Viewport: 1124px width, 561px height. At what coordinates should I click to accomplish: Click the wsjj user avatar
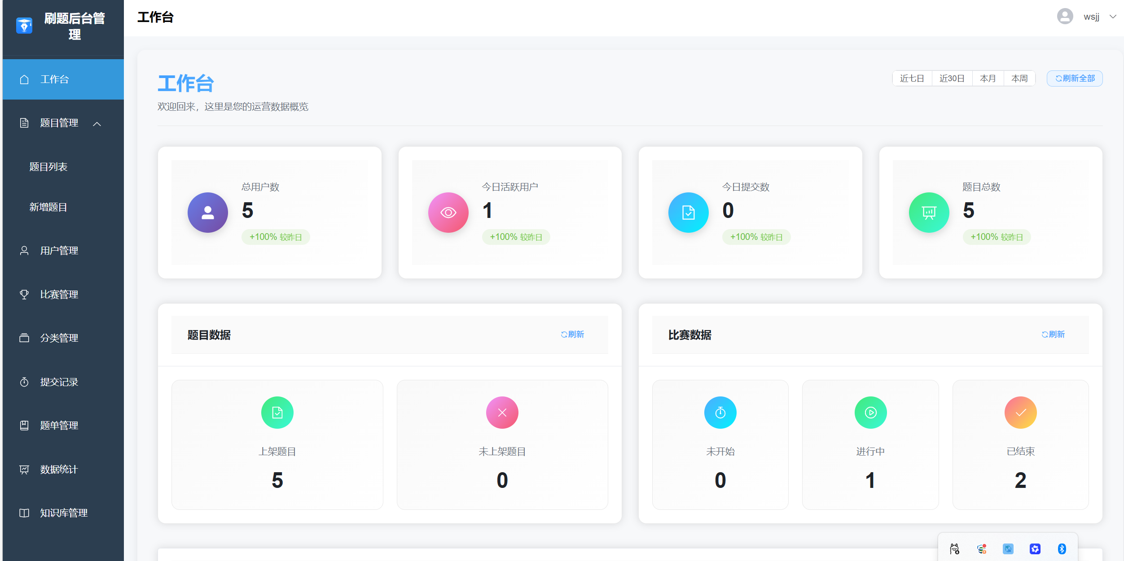[x=1065, y=17]
